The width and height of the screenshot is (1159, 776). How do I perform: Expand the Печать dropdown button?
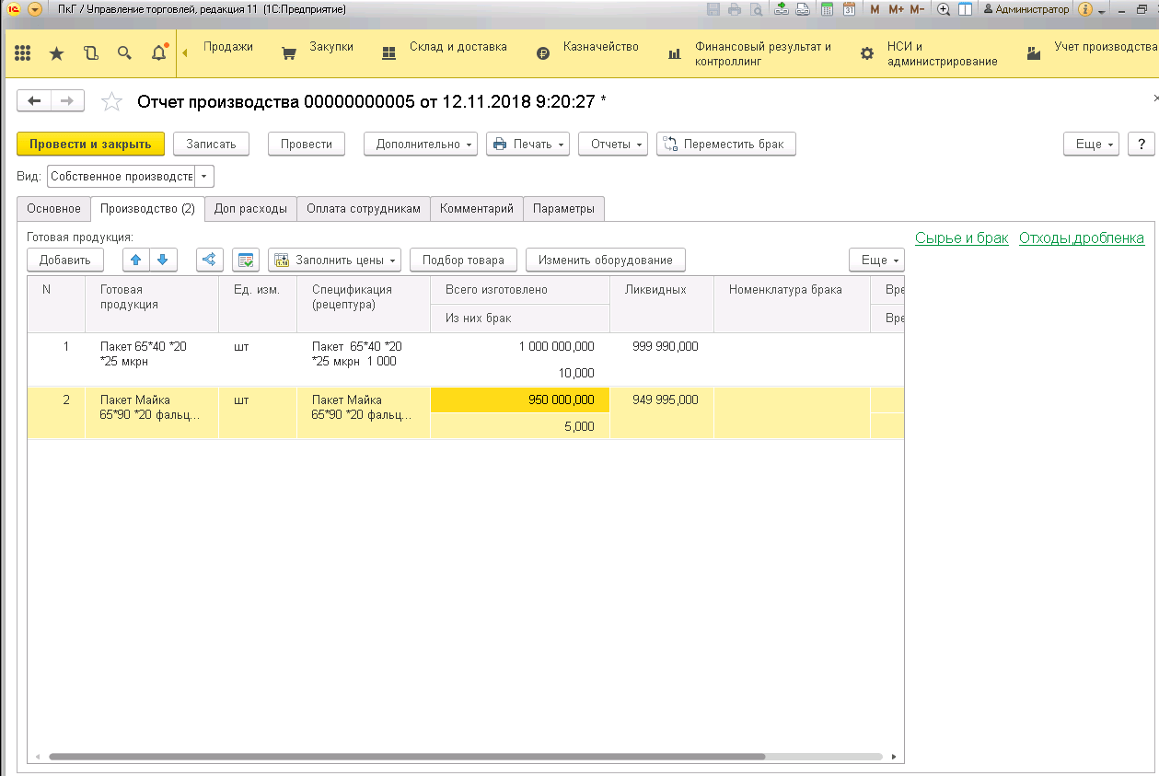pos(527,145)
